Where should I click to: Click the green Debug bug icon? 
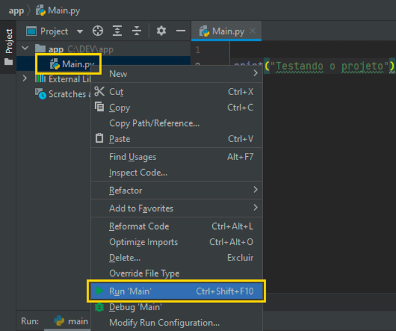(x=99, y=307)
